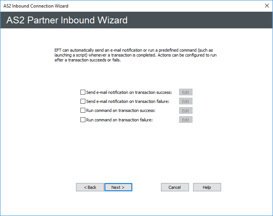
Task: Click the 'Send e-mail notification on transaction failure' label text
Action: tap(127, 101)
